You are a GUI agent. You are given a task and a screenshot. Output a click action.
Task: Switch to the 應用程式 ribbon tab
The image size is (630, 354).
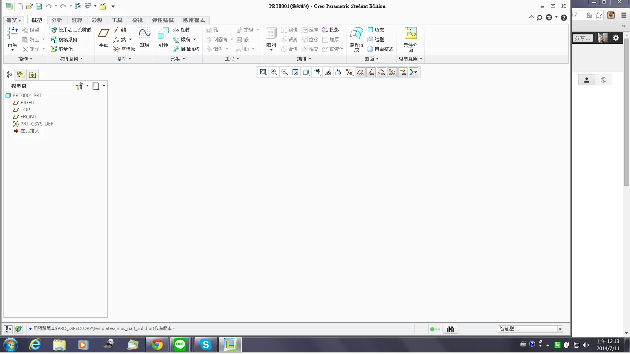pyautogui.click(x=194, y=20)
